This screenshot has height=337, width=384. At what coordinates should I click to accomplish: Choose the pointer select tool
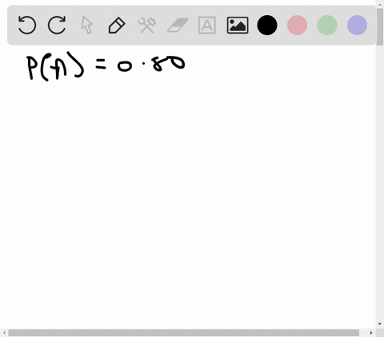point(87,25)
